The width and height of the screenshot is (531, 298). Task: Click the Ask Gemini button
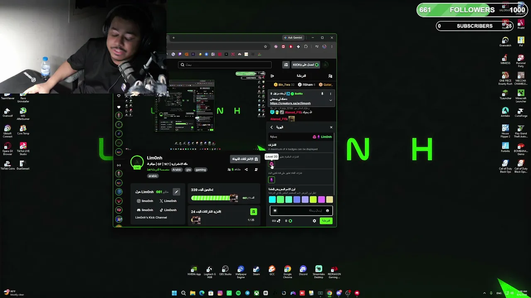pos(293,38)
